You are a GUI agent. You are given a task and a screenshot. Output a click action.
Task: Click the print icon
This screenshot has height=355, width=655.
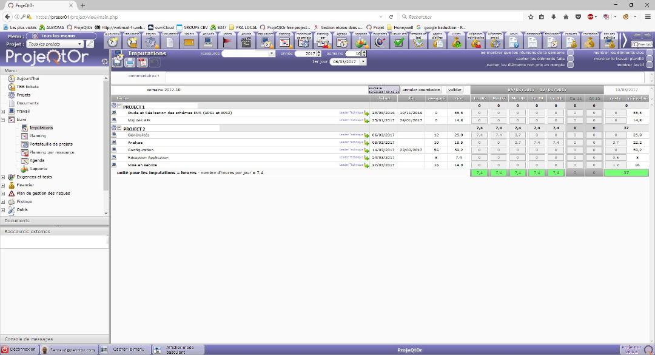click(129, 62)
